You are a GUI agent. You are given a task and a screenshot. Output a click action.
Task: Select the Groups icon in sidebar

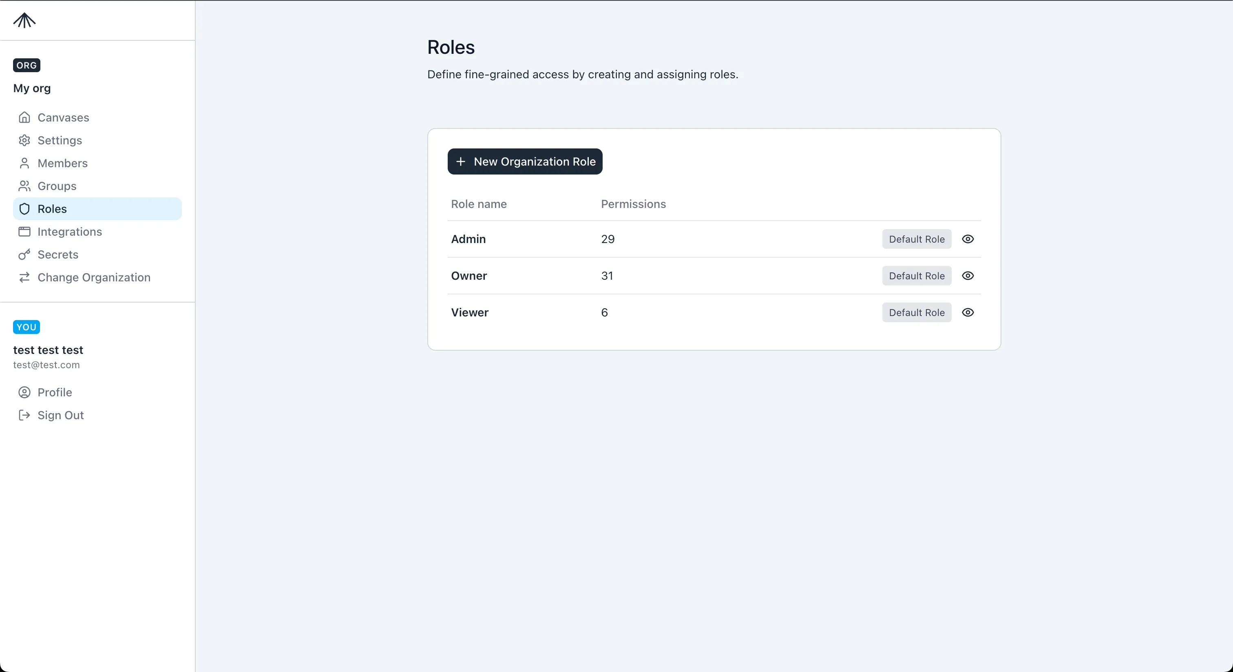click(24, 186)
